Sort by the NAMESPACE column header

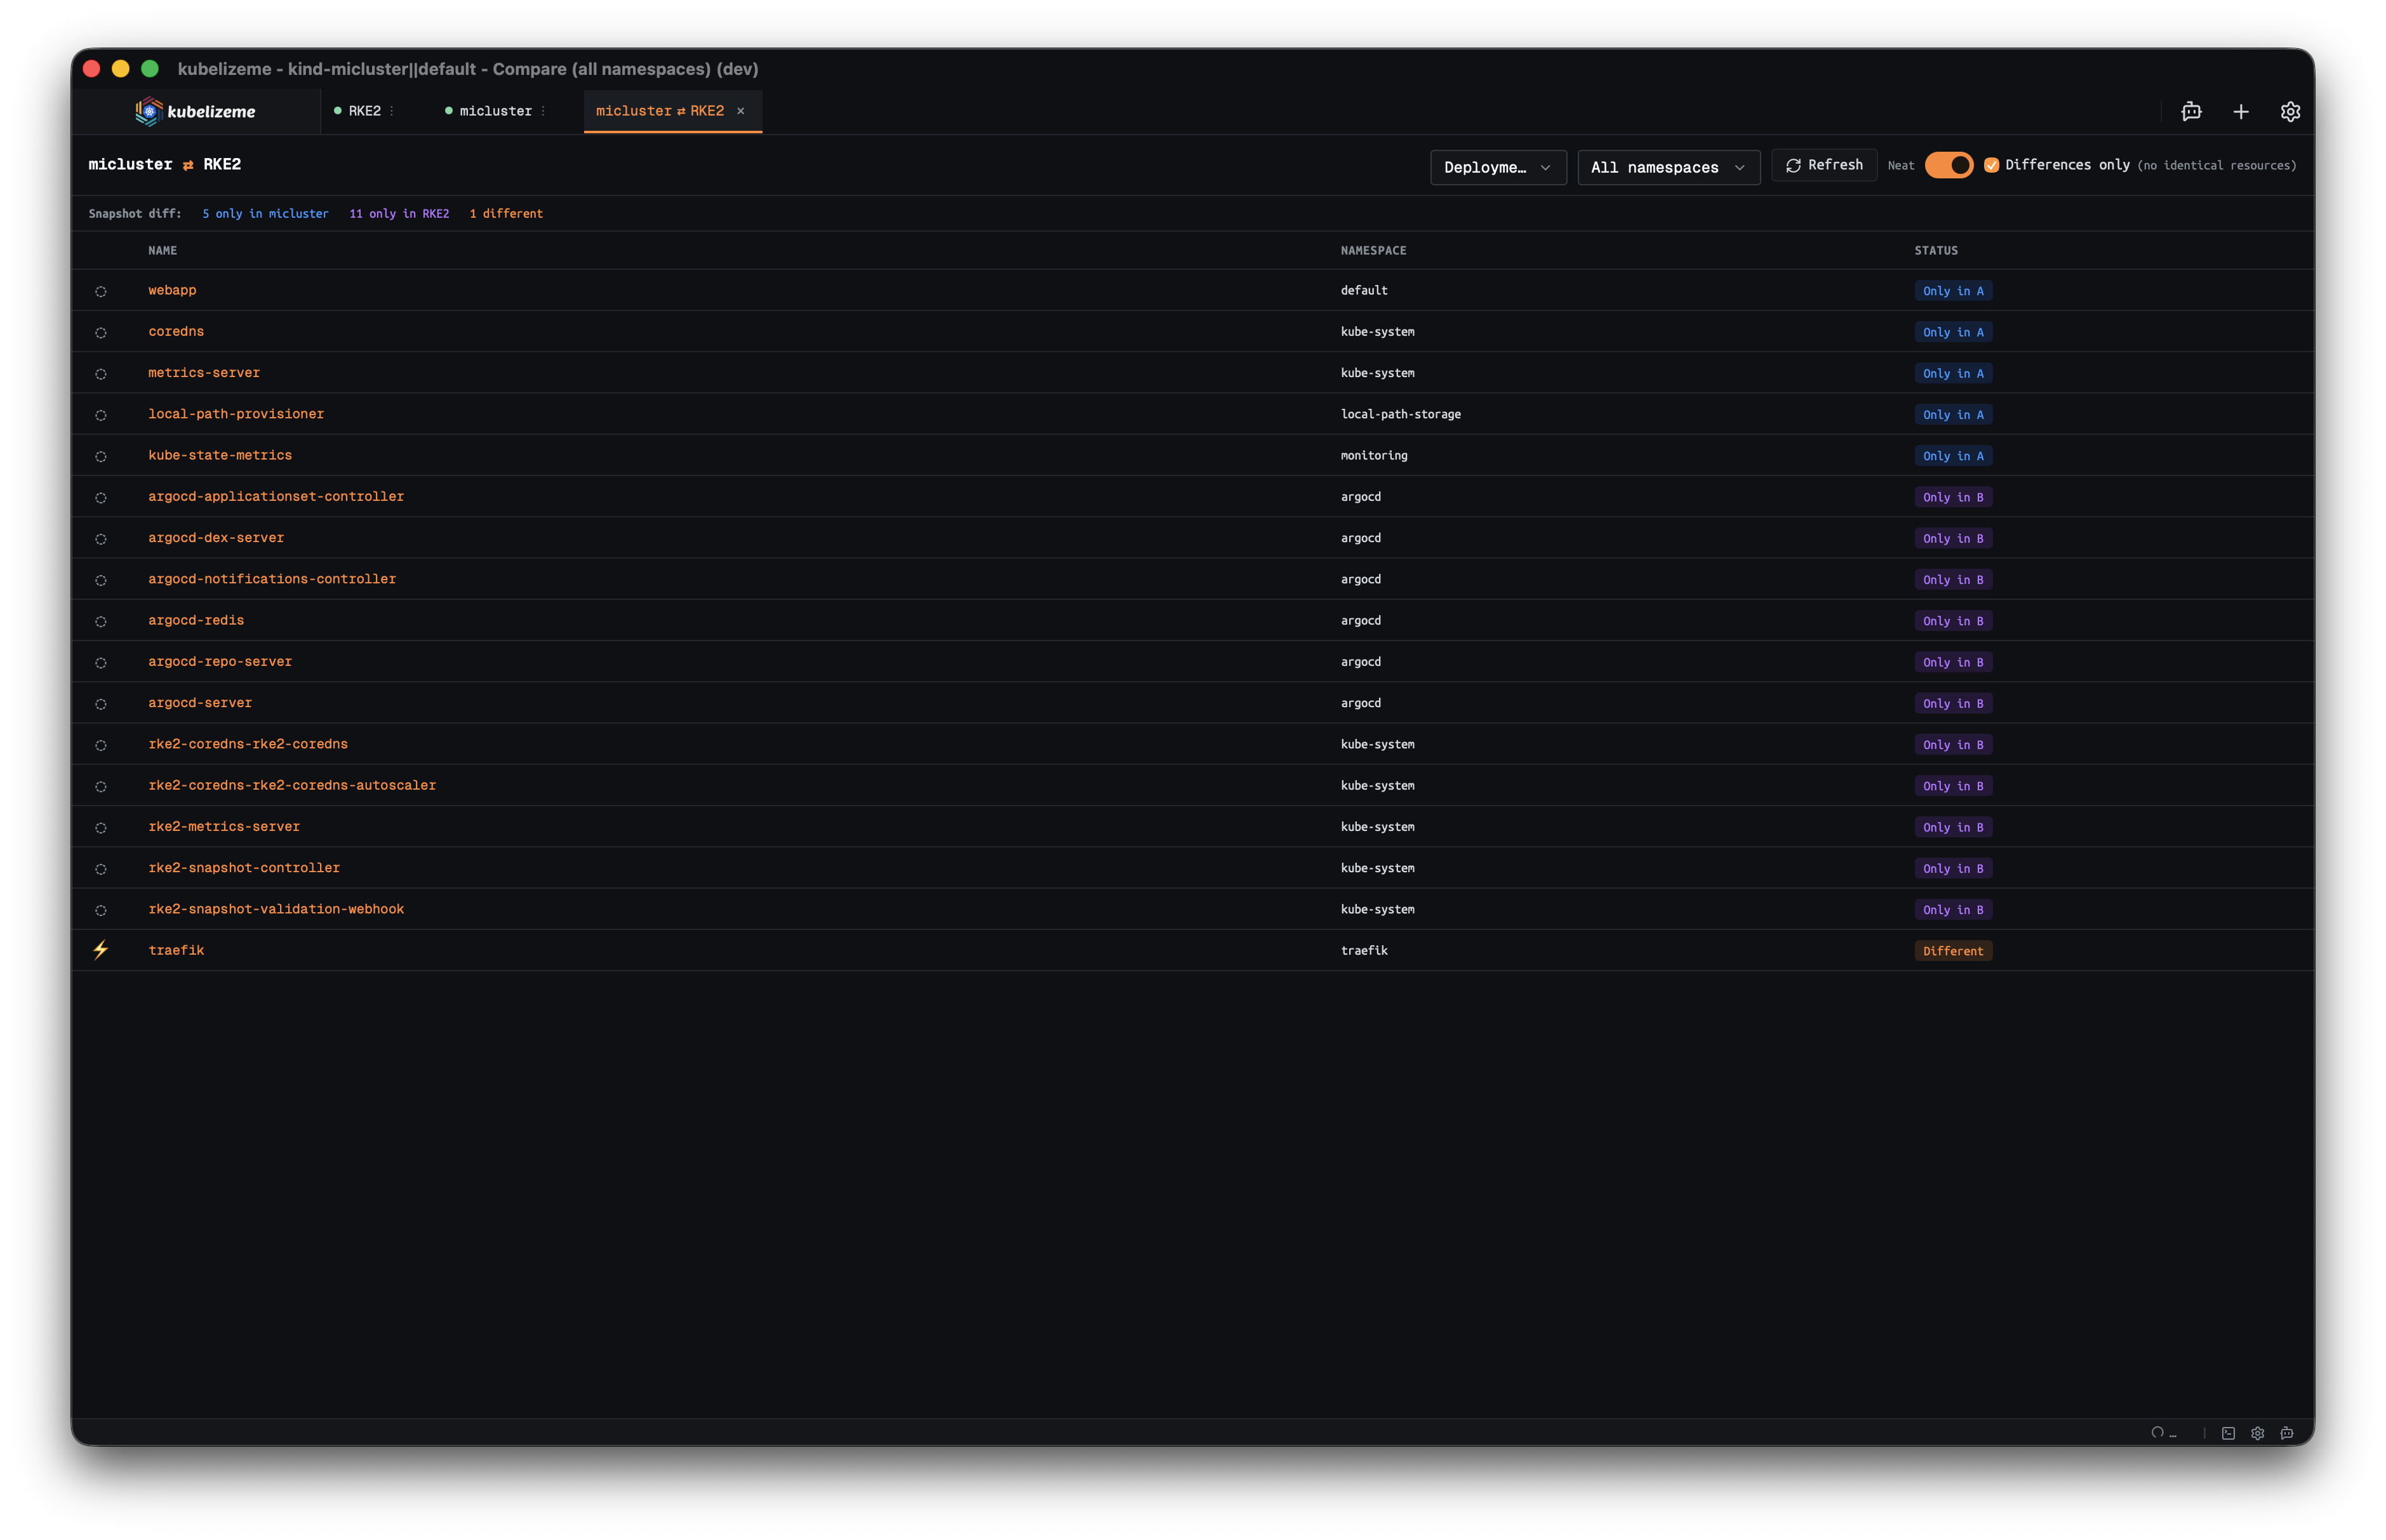[1373, 250]
